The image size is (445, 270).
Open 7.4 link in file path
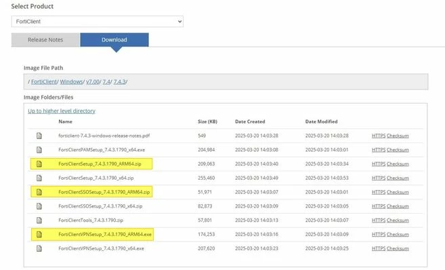[106, 82]
